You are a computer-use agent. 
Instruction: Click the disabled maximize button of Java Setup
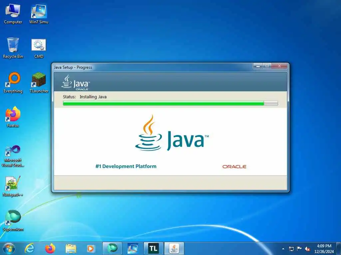pos(267,66)
